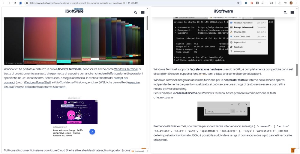This screenshot has height=154, width=300.
Task: Click the ilsoftware.it chip at pane bottom
Action: (x=138, y=151)
